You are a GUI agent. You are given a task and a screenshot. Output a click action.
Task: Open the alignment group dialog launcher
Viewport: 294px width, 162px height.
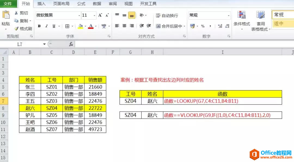(x=184, y=36)
